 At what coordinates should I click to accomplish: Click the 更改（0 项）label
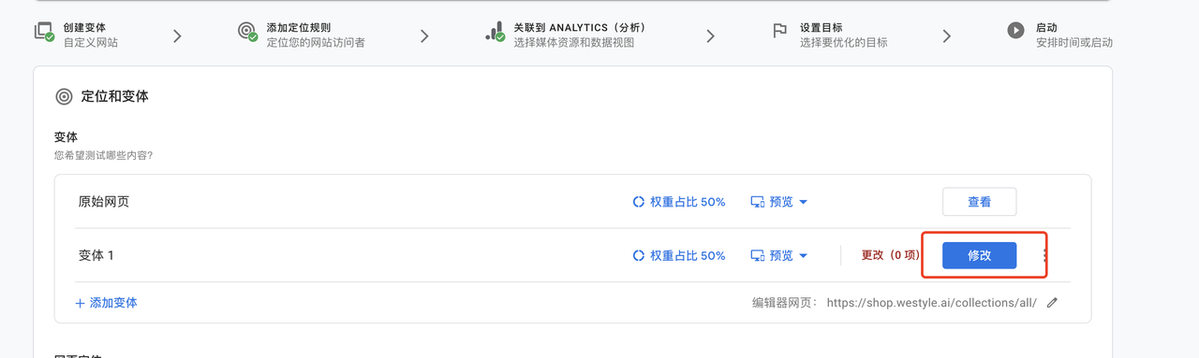pyautogui.click(x=891, y=255)
